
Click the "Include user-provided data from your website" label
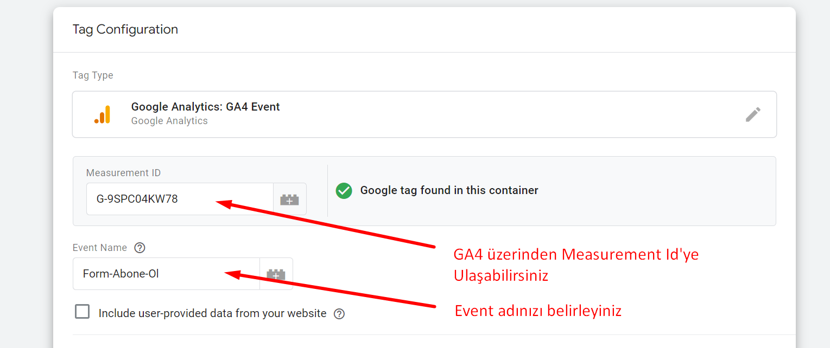coord(212,313)
